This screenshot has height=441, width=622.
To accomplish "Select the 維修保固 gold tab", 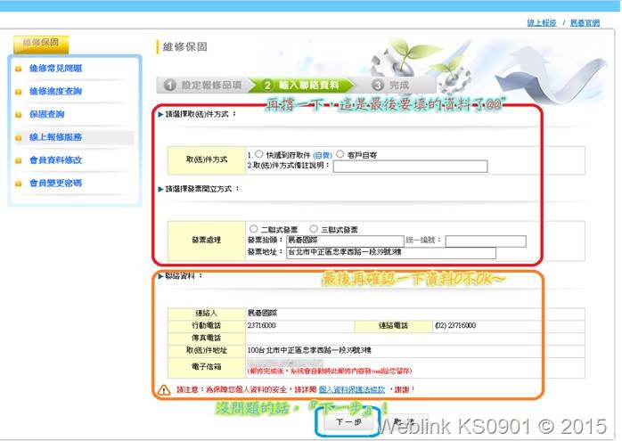I will (41, 44).
